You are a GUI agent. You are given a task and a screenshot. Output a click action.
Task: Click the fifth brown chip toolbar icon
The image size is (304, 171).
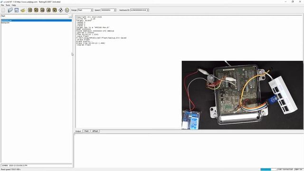pyautogui.click(x=55, y=10)
